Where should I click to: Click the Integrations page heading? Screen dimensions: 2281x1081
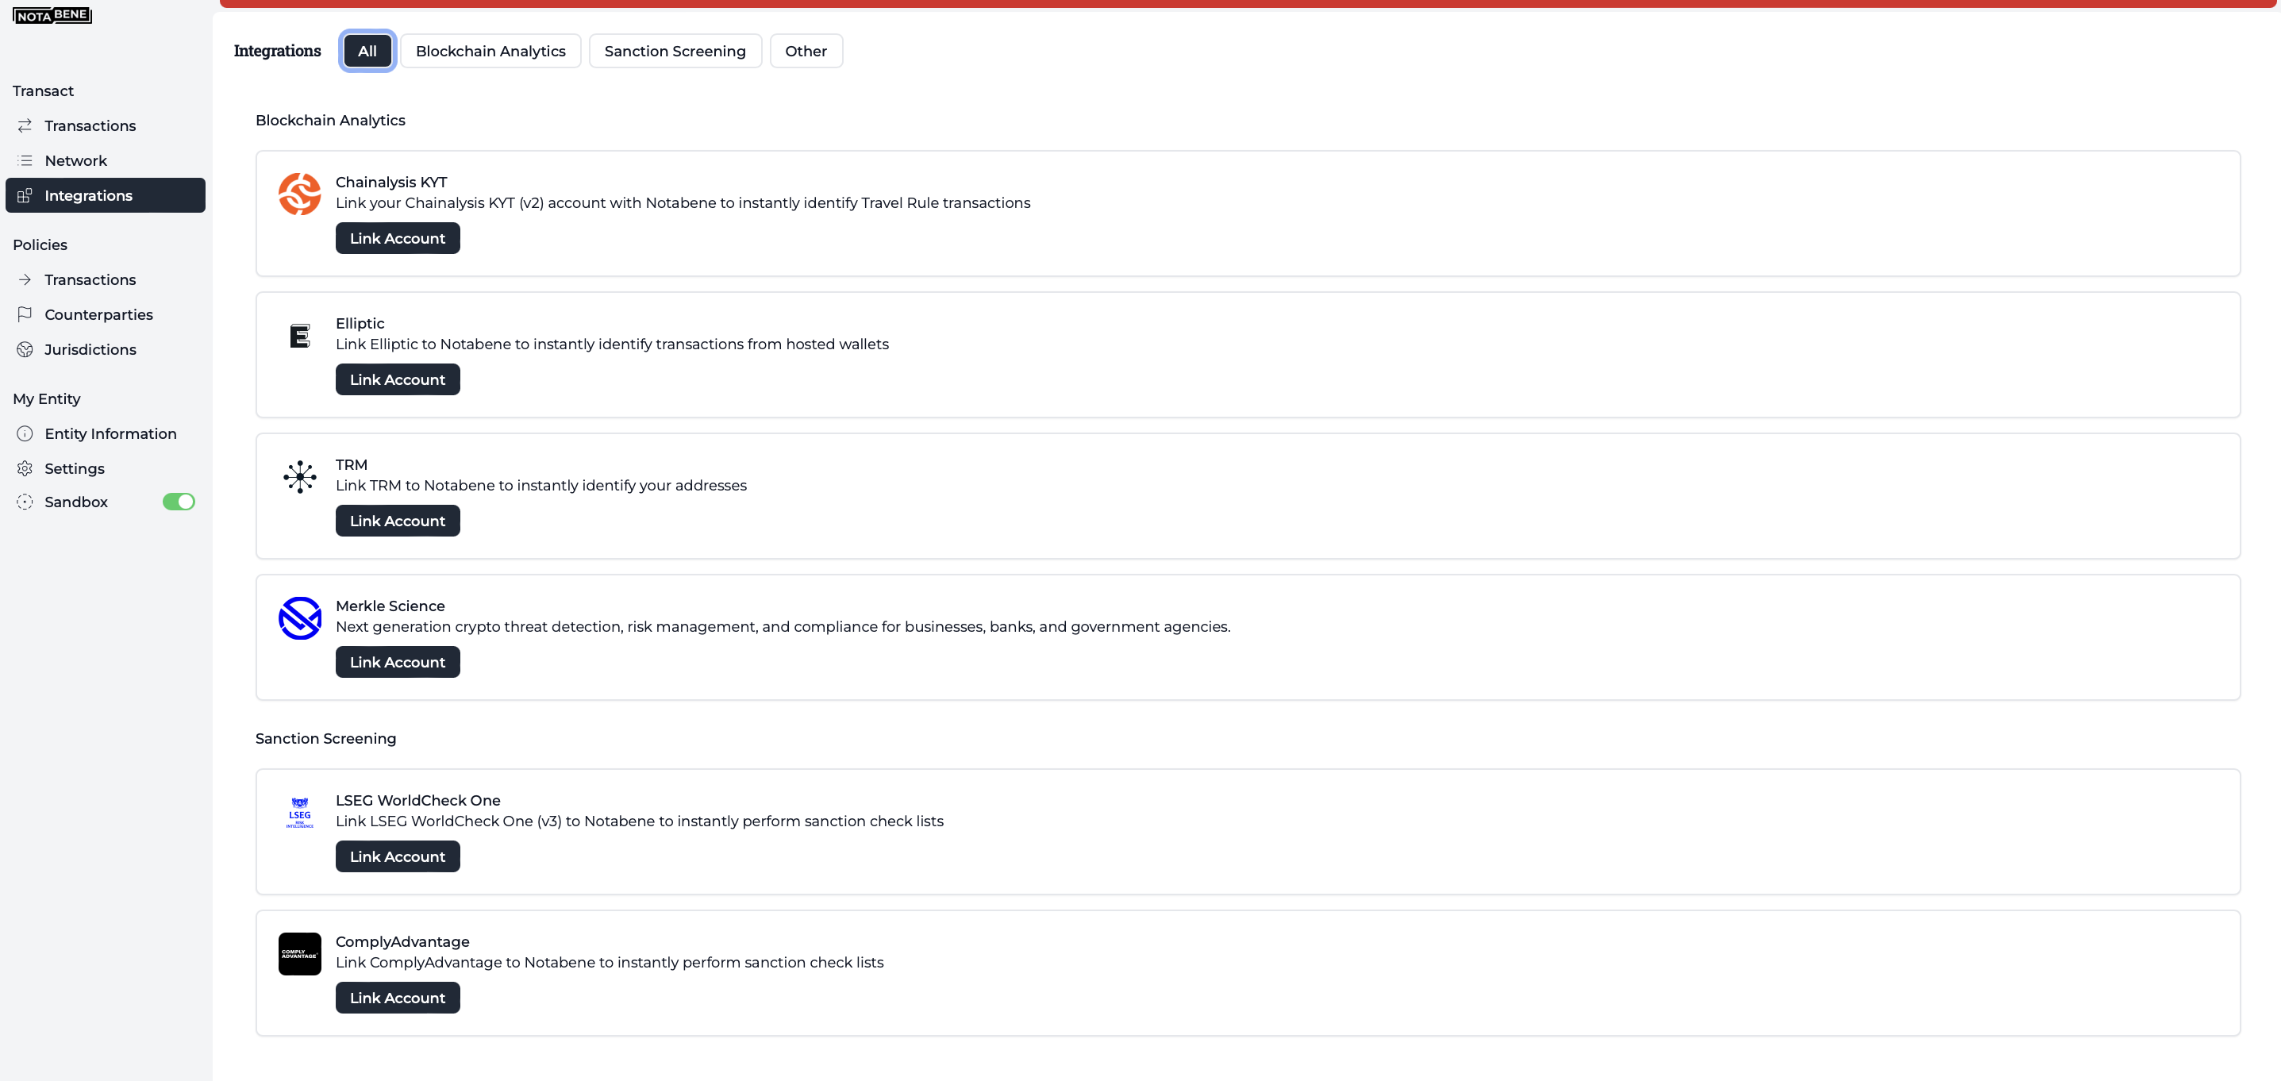pyautogui.click(x=277, y=51)
